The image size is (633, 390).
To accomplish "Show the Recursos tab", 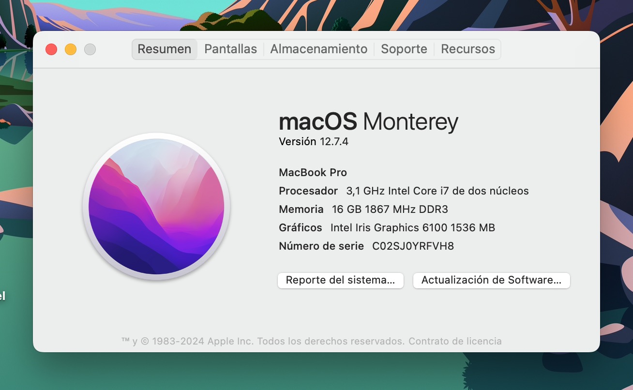I will [467, 49].
